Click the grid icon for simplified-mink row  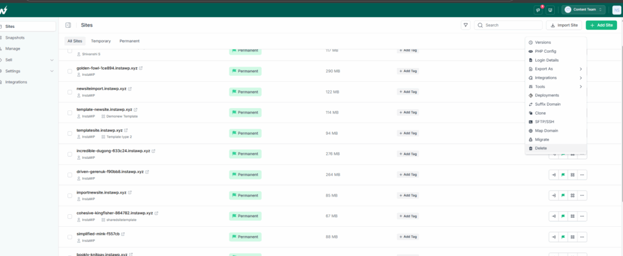573,237
